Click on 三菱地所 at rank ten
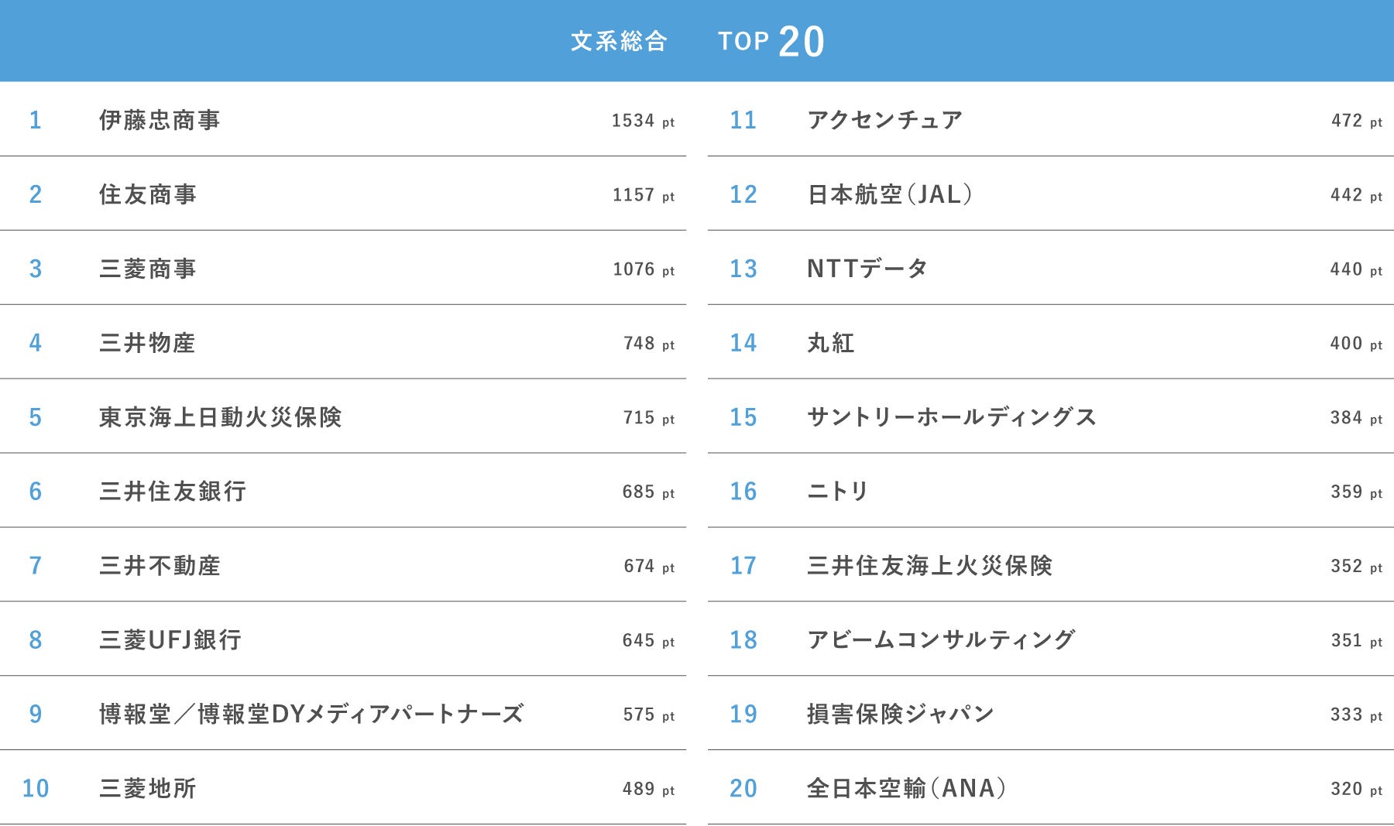Viewport: 1394px width, 826px height. click(x=147, y=788)
